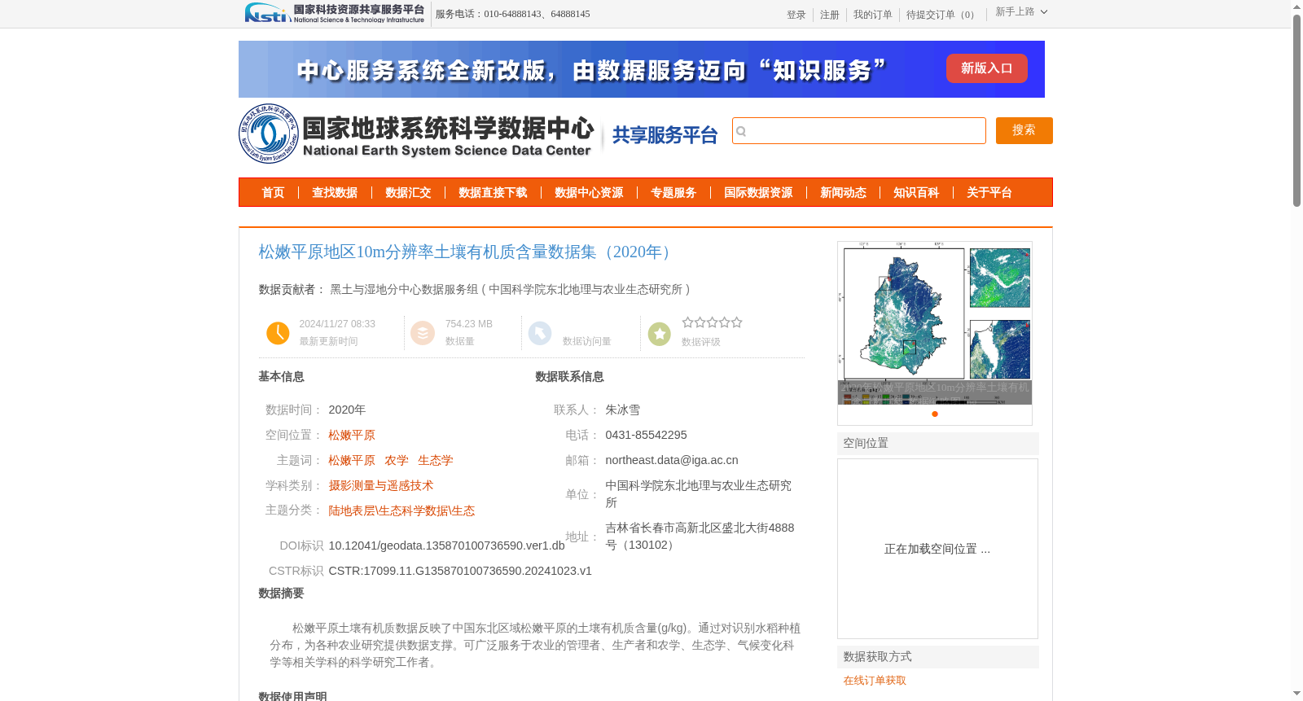
Task: Open 数据直接下载 menu item
Action: pos(493,193)
